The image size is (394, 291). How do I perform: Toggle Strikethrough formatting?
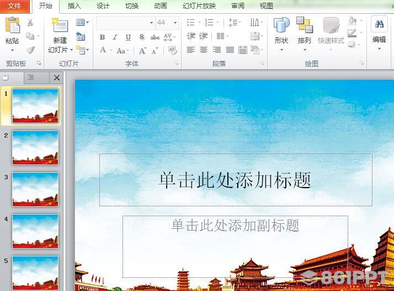(155, 37)
